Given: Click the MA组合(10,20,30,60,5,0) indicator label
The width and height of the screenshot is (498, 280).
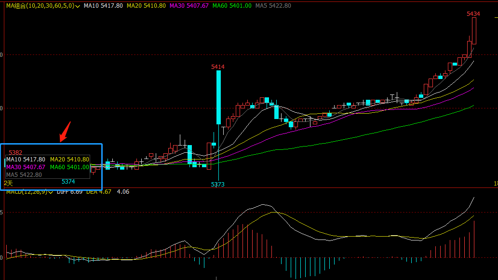Looking at the screenshot, I should pyautogui.click(x=40, y=6).
